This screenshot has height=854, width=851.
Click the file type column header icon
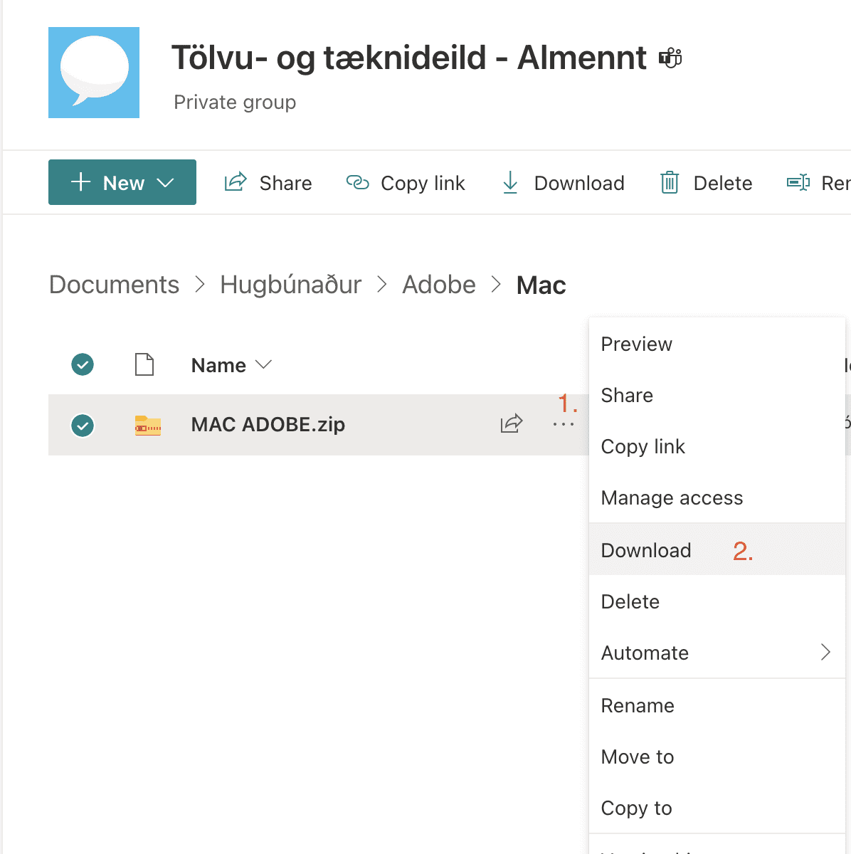coord(144,365)
